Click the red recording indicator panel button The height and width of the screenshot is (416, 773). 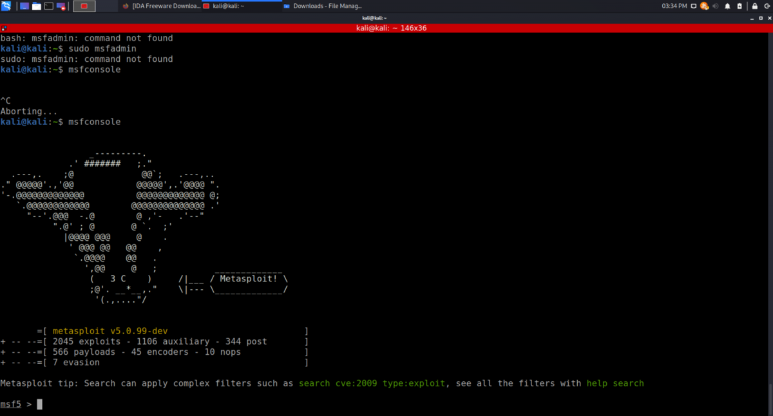(x=84, y=6)
